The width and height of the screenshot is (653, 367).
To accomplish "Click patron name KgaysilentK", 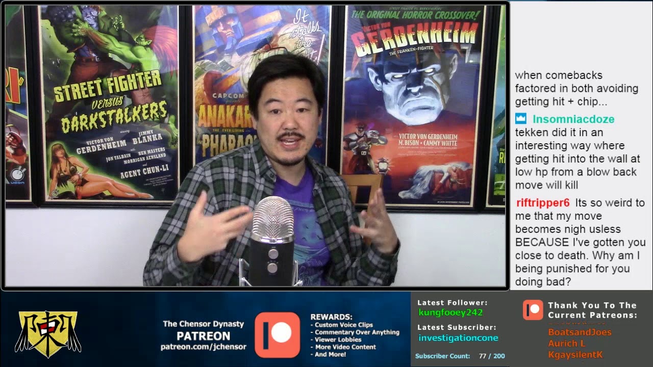I will click(x=575, y=355).
